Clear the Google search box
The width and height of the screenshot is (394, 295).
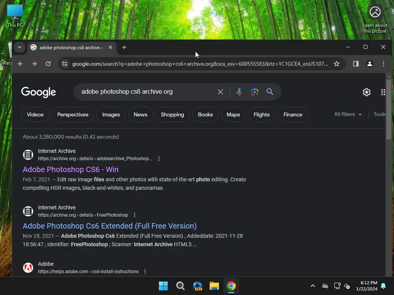220,92
